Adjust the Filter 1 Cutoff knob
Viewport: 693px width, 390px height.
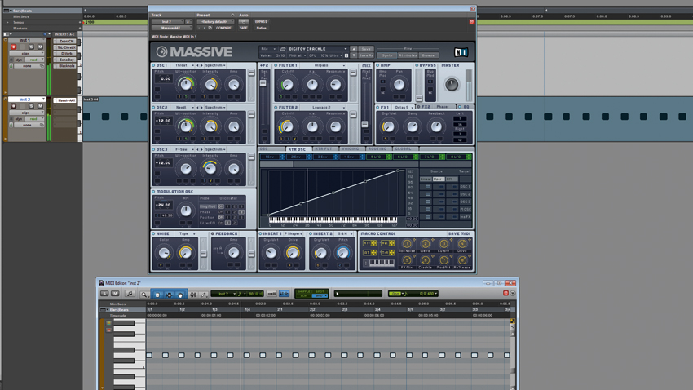pos(288,84)
